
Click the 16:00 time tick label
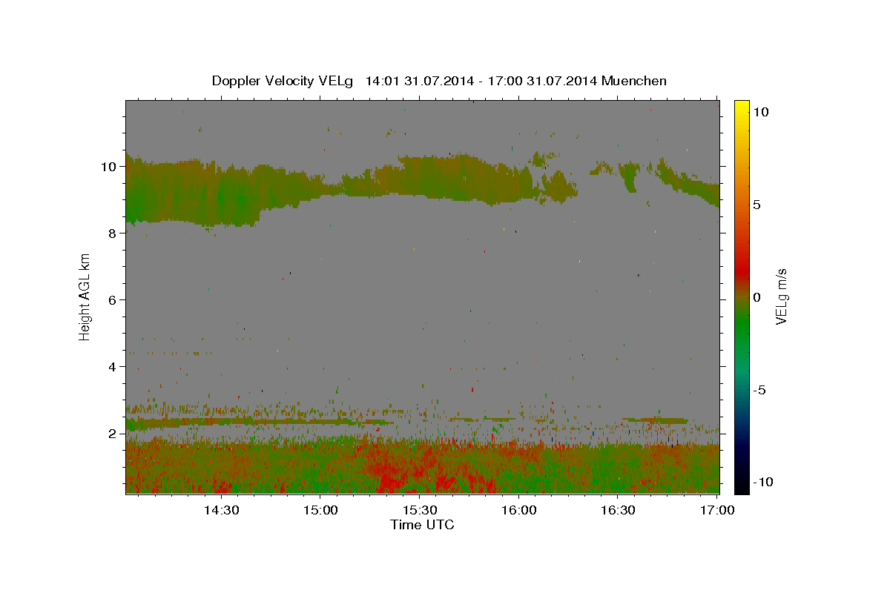[x=518, y=510]
